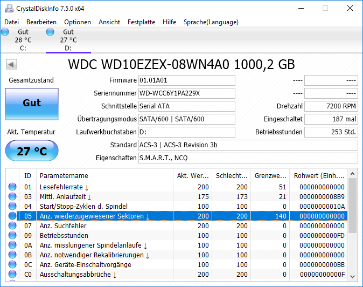This screenshot has width=363, height=287.
Task: Click status orb of row 05 wiederzugewiesener Sektoren
Action: click(x=12, y=216)
